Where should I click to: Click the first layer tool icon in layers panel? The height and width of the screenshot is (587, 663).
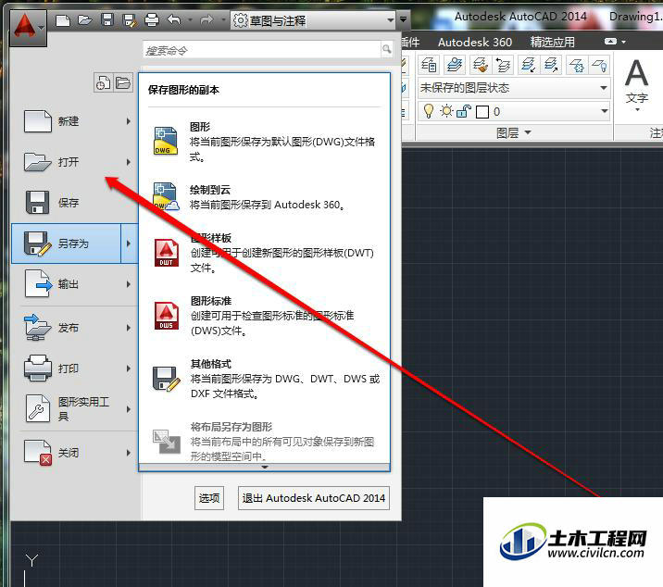pos(429,65)
